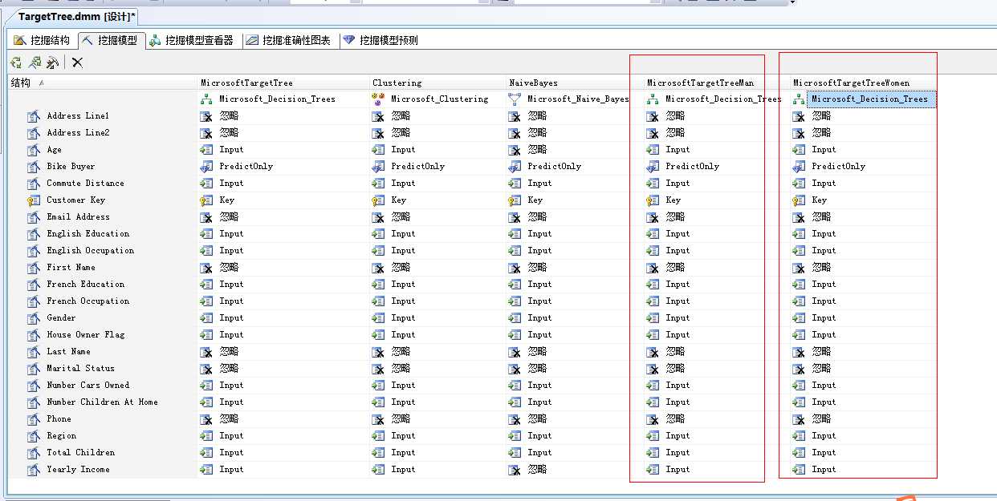Screen dimensions: 997x501
Task: Click the decision tree icon under MicrosoftTargetTreeWomen
Action: pos(799,99)
